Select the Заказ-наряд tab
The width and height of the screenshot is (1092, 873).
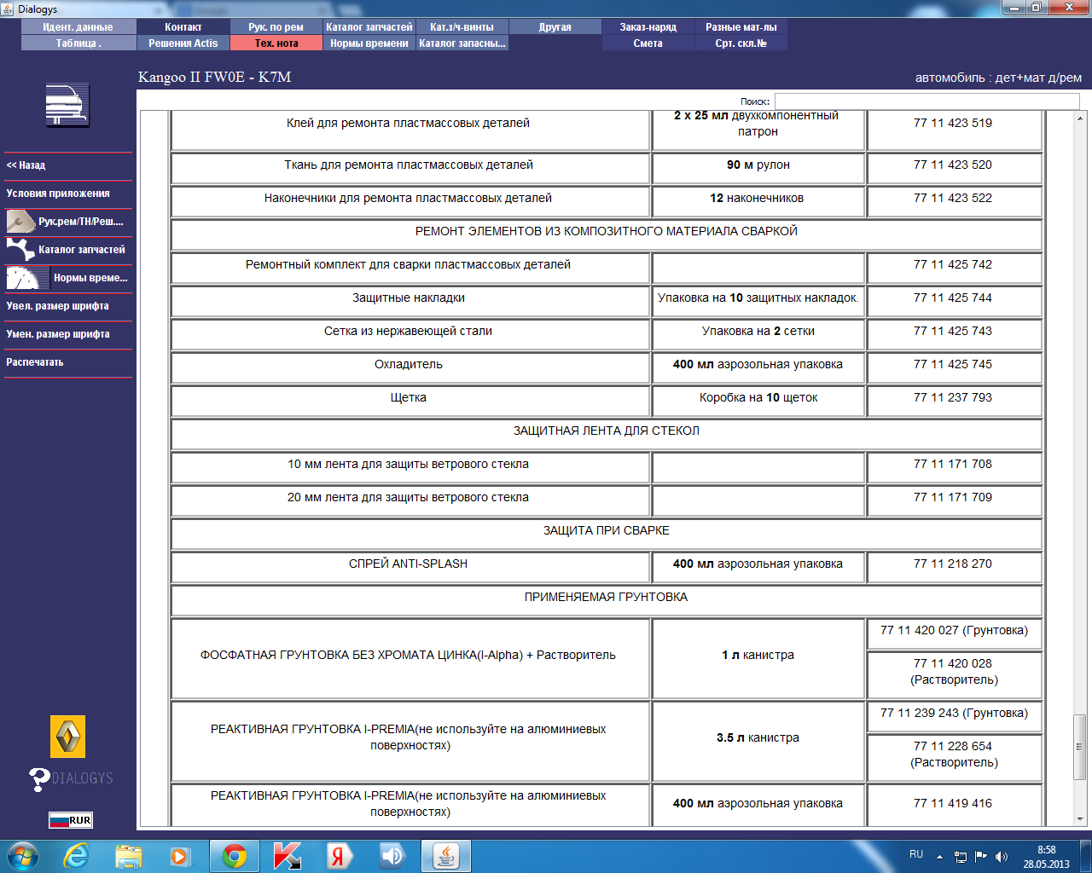point(648,27)
